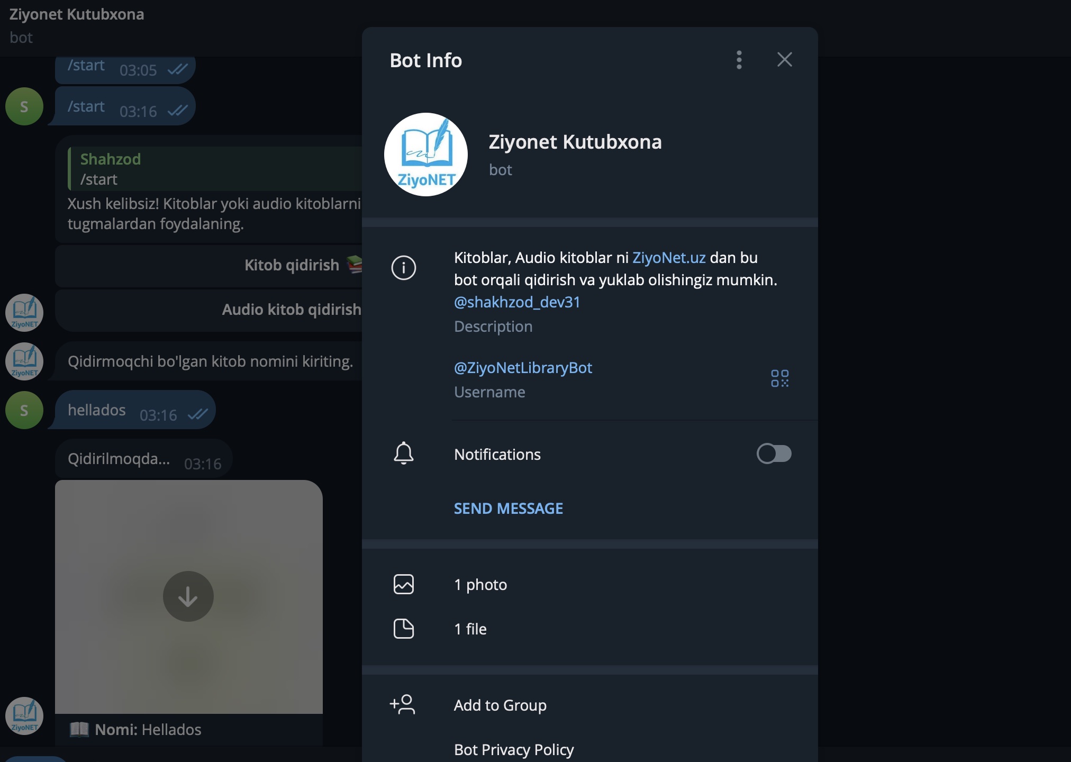
Task: Open the three-dot menu in Bot Info
Action: tap(739, 60)
